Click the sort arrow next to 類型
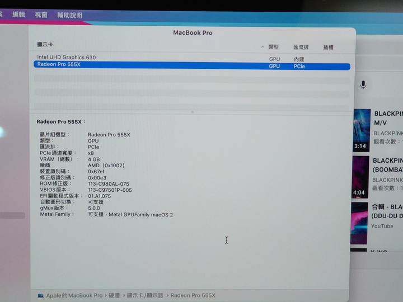 263,47
